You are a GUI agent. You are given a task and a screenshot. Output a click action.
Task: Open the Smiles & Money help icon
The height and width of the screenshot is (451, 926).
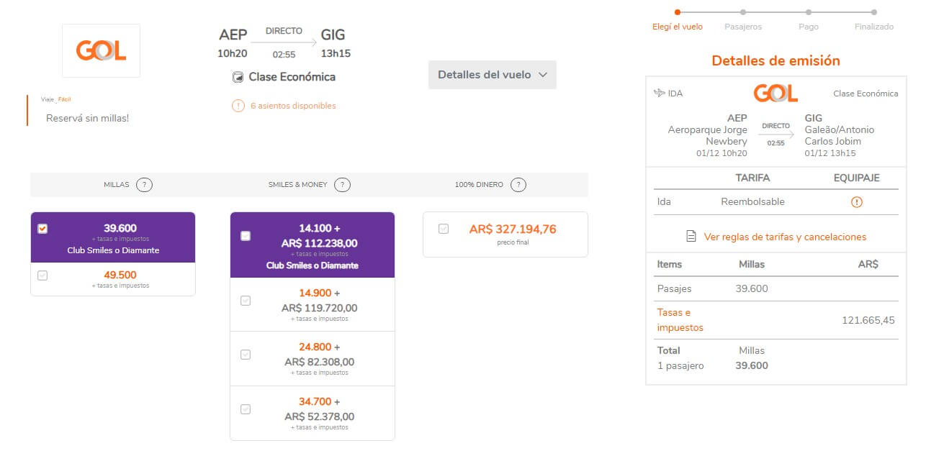(343, 185)
